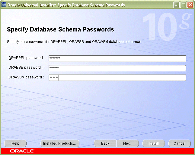Click the ORAESB password field
This screenshot has width=195, height=155.
click(x=117, y=68)
